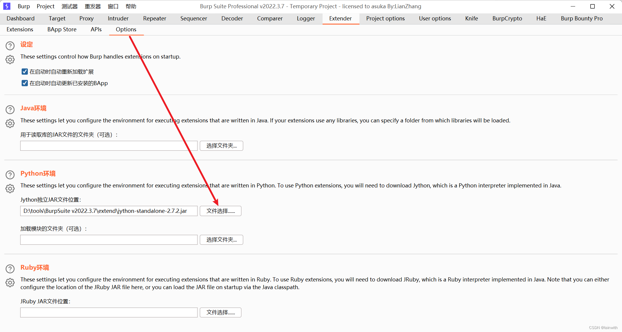Click 选择文件夹 button under Java环境
622x332 pixels.
click(221, 146)
